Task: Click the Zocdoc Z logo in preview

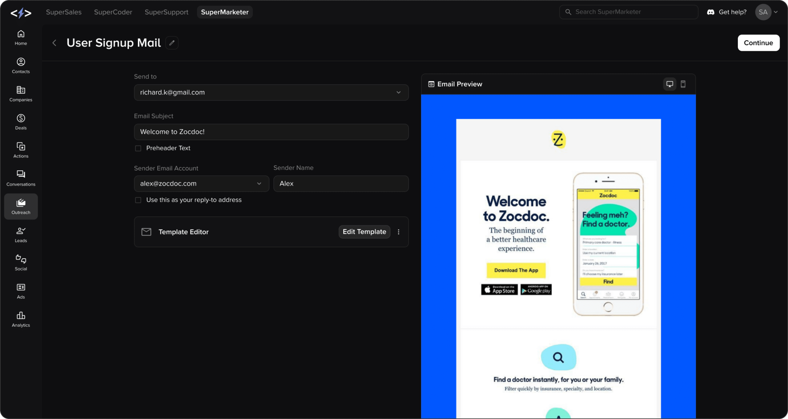Action: [558, 140]
